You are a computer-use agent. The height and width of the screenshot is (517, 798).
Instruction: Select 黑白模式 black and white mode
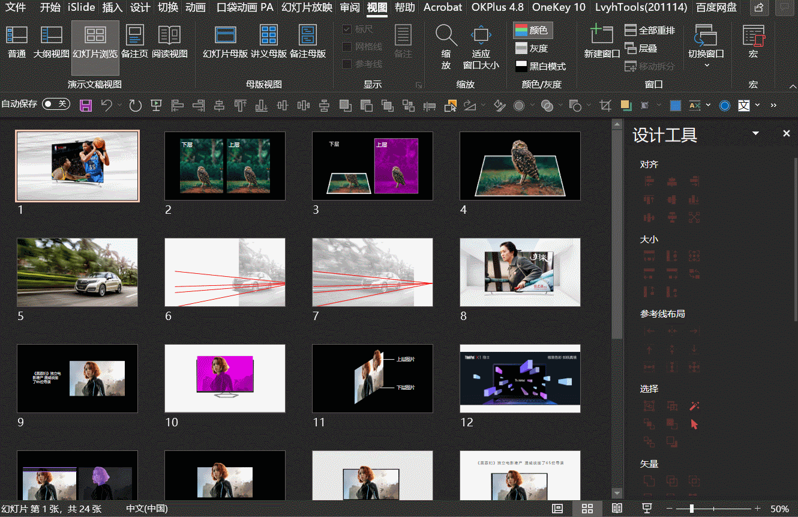pos(541,66)
